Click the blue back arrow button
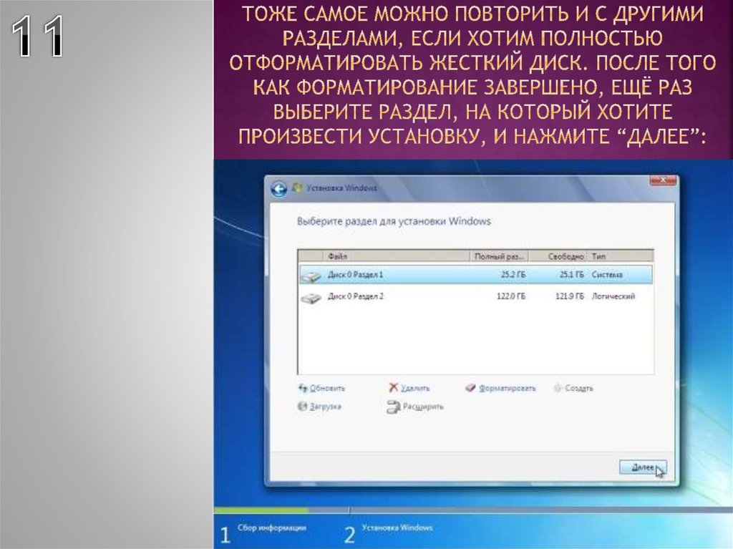Viewport: 733px width, 549px height. tap(279, 190)
